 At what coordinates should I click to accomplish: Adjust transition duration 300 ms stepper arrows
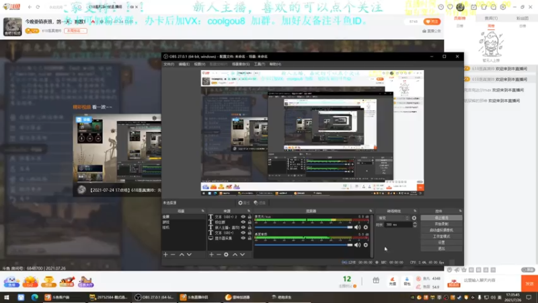point(415,225)
